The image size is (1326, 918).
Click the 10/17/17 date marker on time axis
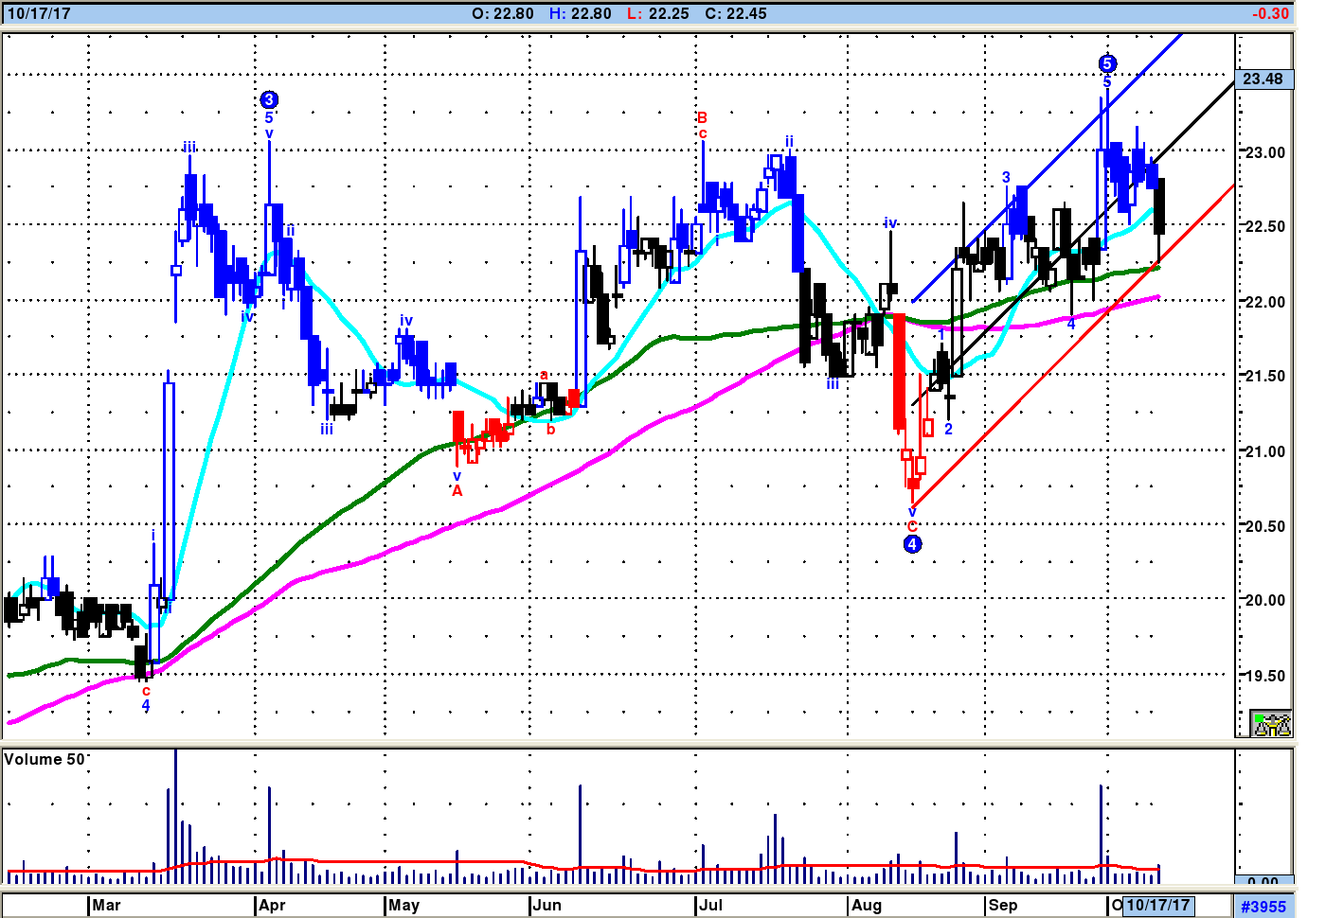click(x=1157, y=905)
